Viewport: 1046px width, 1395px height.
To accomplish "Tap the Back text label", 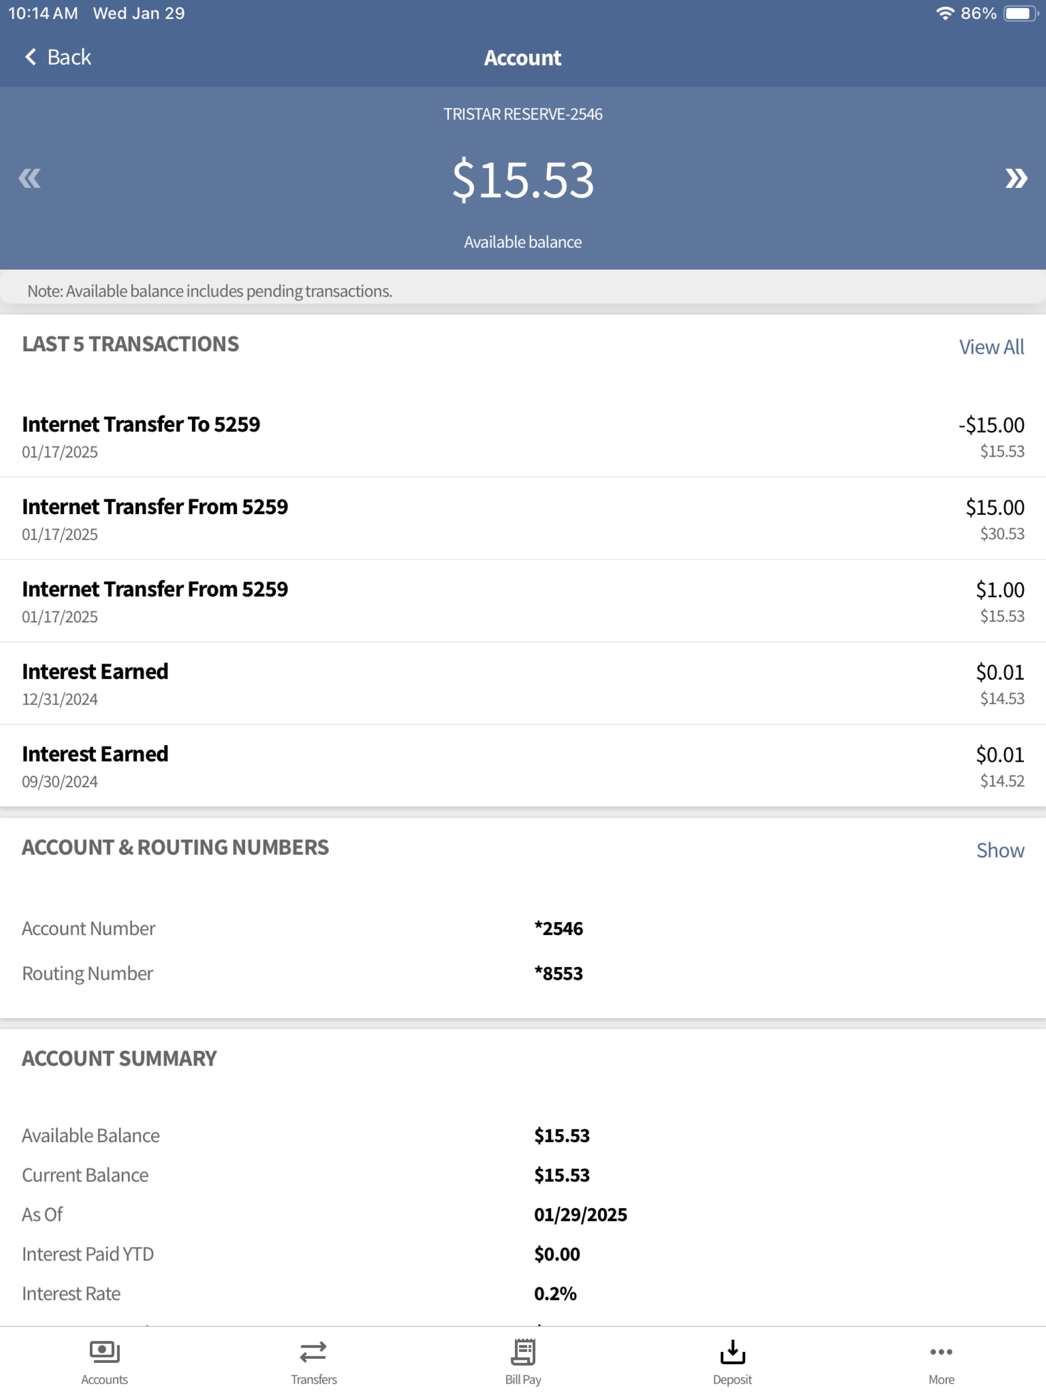I will click(x=69, y=57).
